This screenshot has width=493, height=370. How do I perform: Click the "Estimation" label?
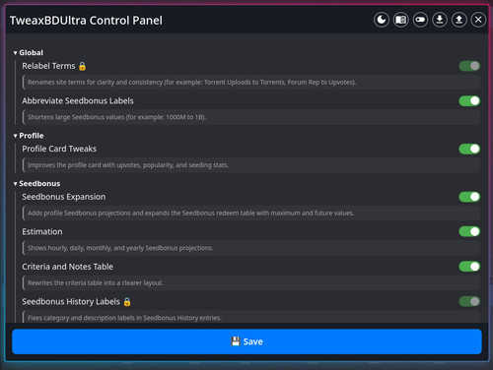[42, 231]
